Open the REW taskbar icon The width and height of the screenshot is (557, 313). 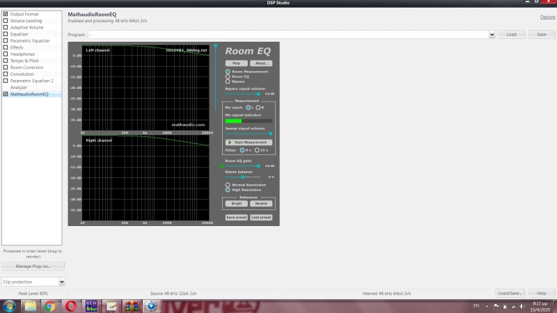(x=91, y=305)
